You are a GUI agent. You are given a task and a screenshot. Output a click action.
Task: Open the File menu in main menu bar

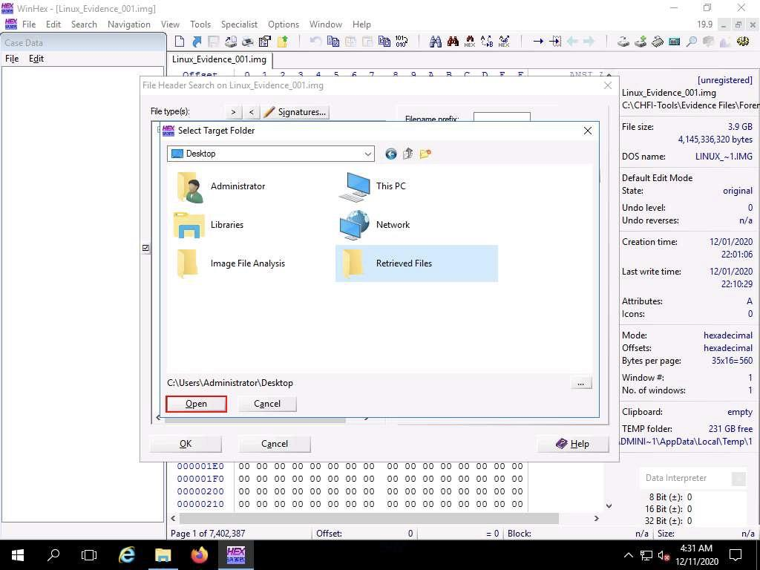[x=29, y=24]
